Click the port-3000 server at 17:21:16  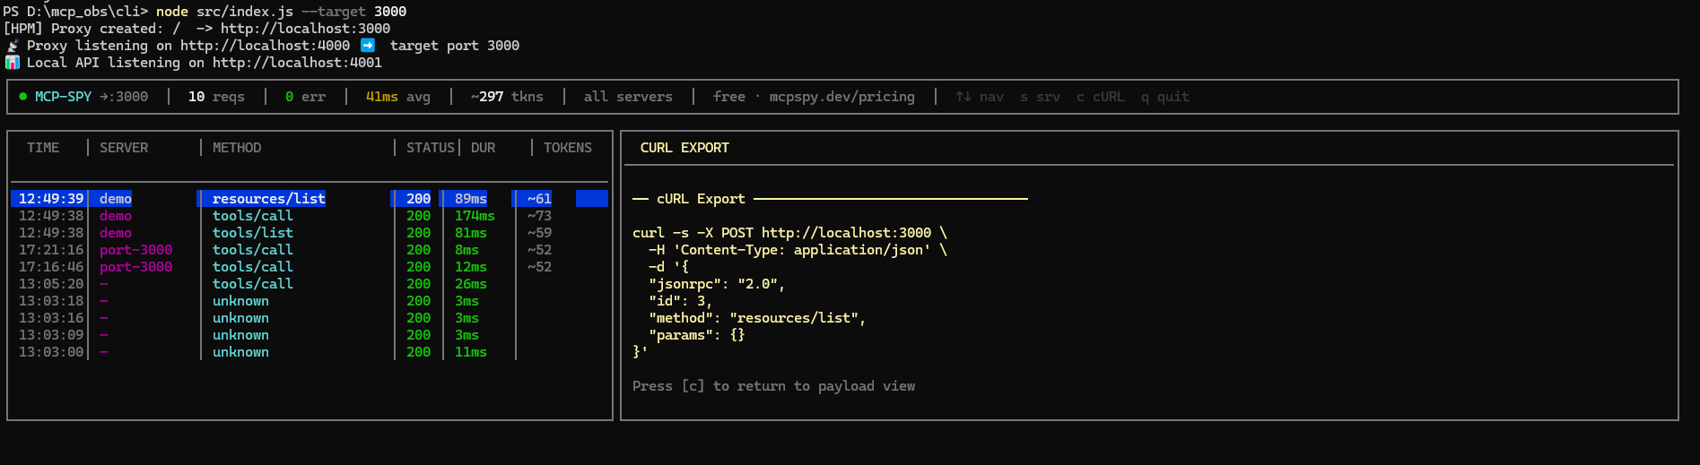coord(135,250)
